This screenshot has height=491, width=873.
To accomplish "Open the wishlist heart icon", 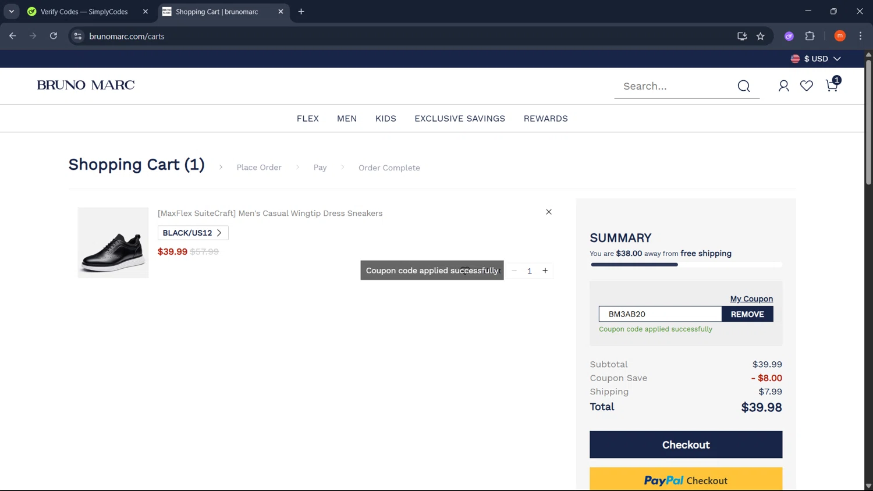I will 806,86.
